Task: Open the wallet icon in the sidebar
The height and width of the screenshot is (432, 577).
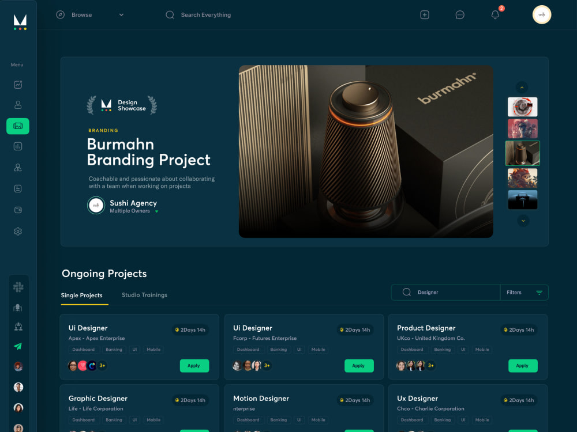Action: [x=18, y=210]
